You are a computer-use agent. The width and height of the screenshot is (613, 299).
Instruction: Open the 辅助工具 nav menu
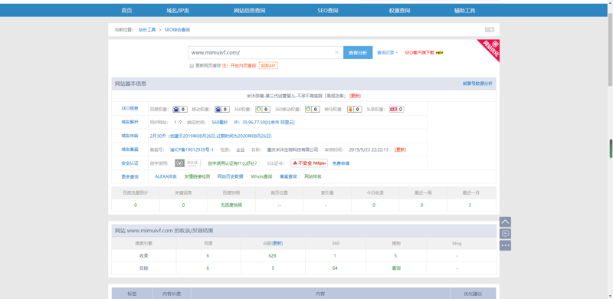465,11
